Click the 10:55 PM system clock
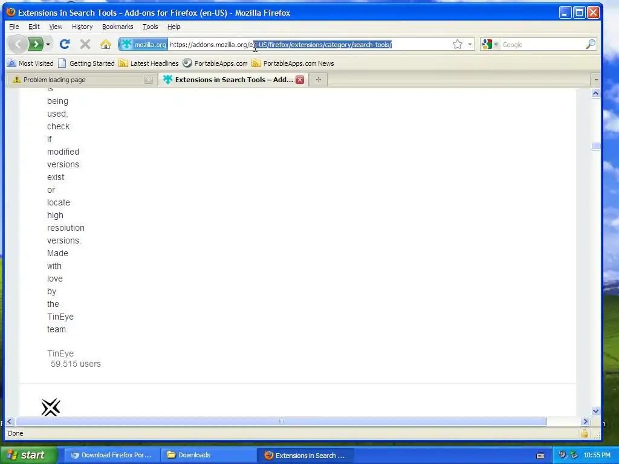619x464 pixels. point(597,455)
